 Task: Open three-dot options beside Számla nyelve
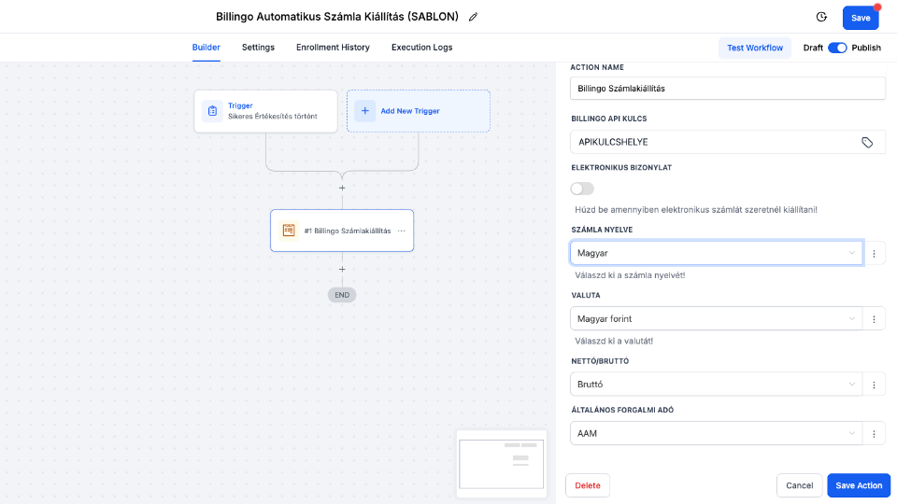click(x=875, y=253)
